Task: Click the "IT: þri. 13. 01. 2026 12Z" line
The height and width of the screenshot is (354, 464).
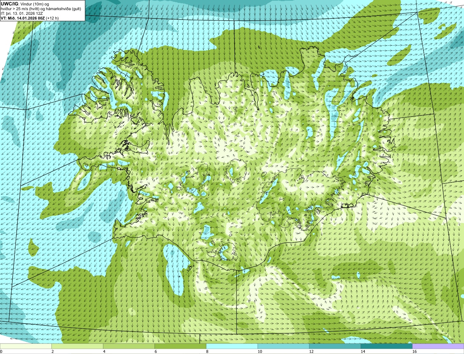Action: point(22,13)
